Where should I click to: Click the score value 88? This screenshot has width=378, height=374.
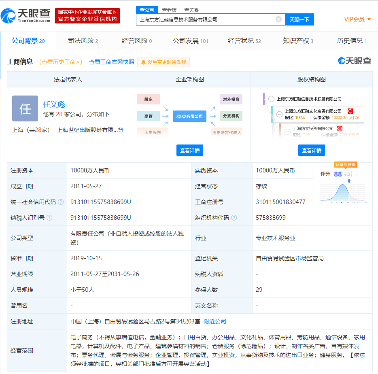pyautogui.click(x=338, y=174)
